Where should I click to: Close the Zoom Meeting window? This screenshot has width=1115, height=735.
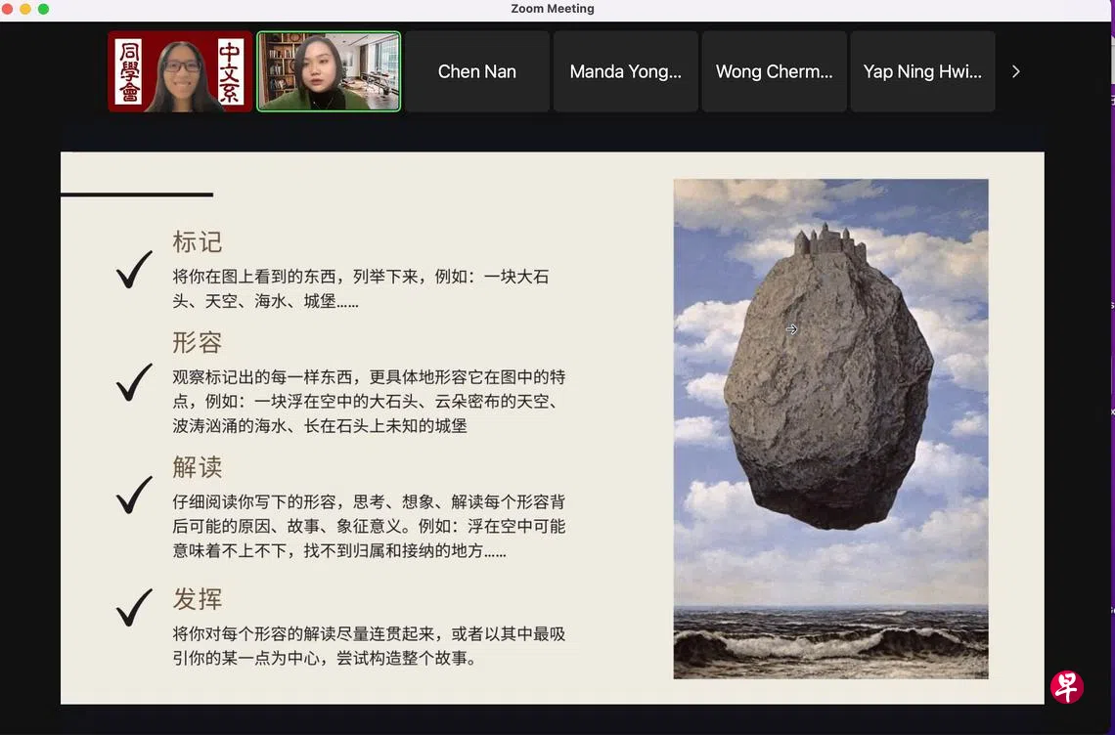pyautogui.click(x=8, y=9)
